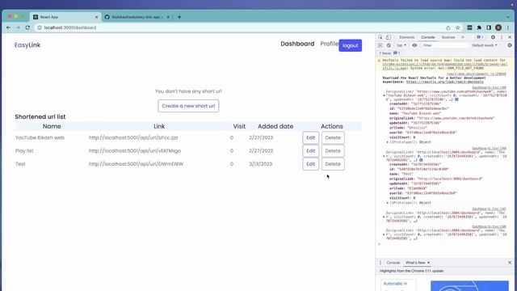This screenshot has height=291, width=517.
Task: Bookmark this page with the star icon
Action: pos(458,27)
